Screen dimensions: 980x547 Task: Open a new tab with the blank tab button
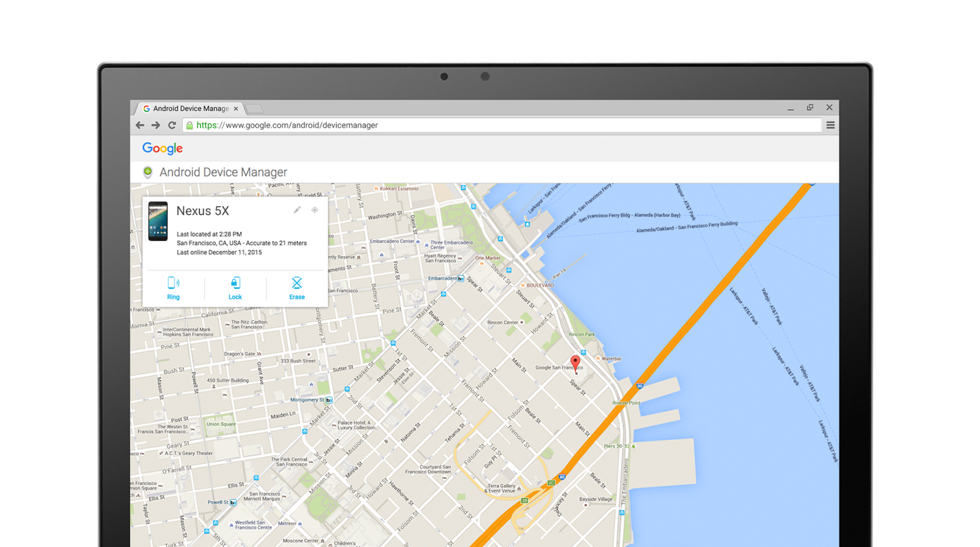pyautogui.click(x=255, y=109)
